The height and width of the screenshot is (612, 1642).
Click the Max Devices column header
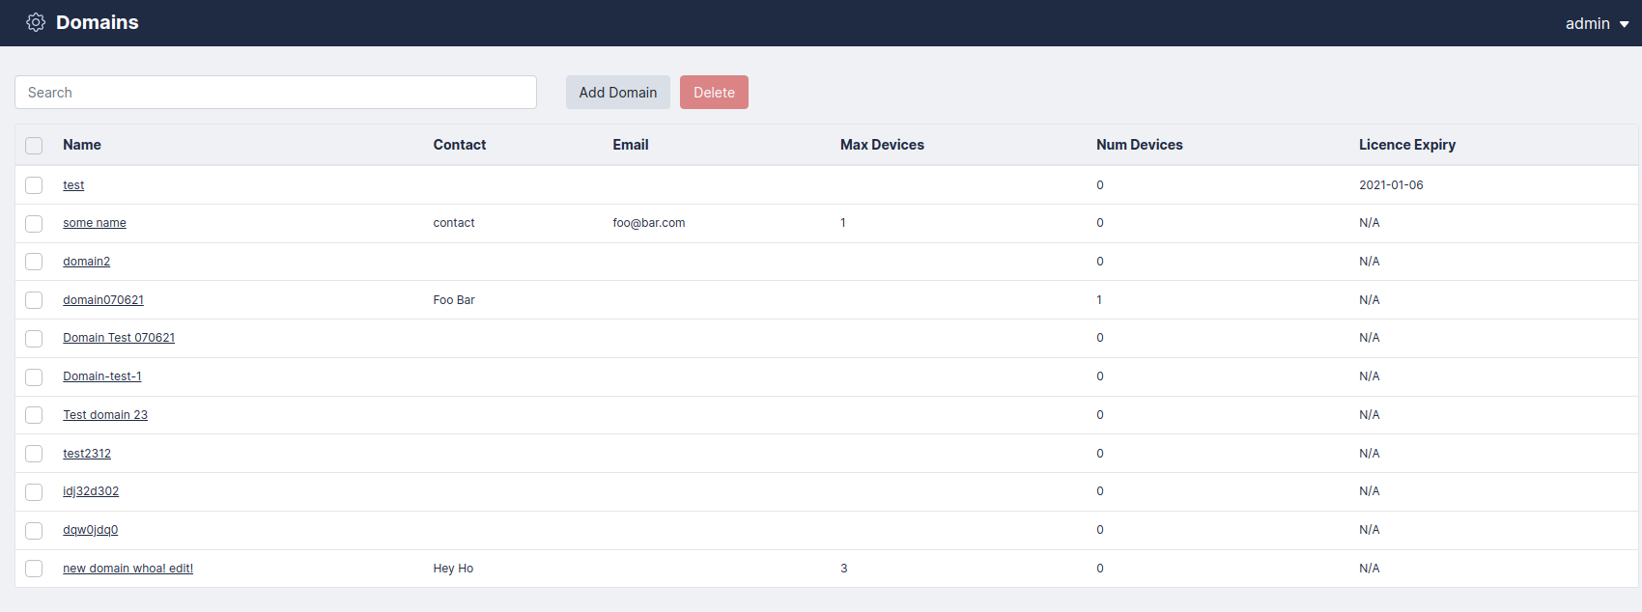[x=882, y=145]
